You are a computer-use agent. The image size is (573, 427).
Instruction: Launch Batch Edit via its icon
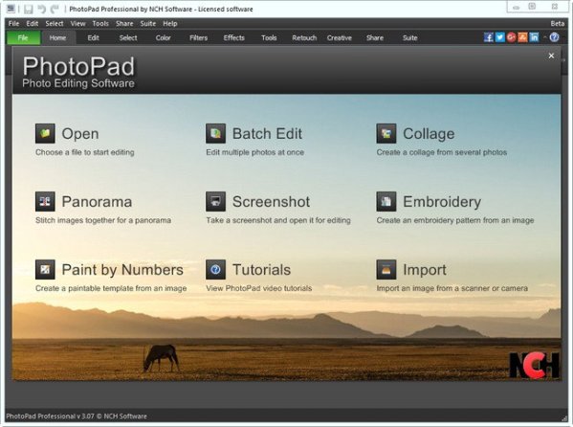(x=215, y=133)
